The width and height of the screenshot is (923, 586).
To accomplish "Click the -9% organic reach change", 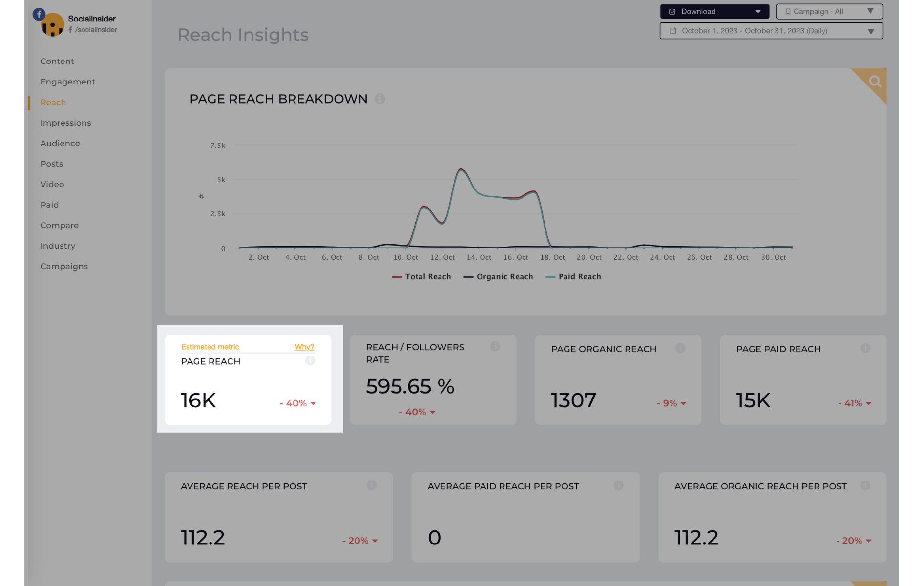I will click(671, 403).
